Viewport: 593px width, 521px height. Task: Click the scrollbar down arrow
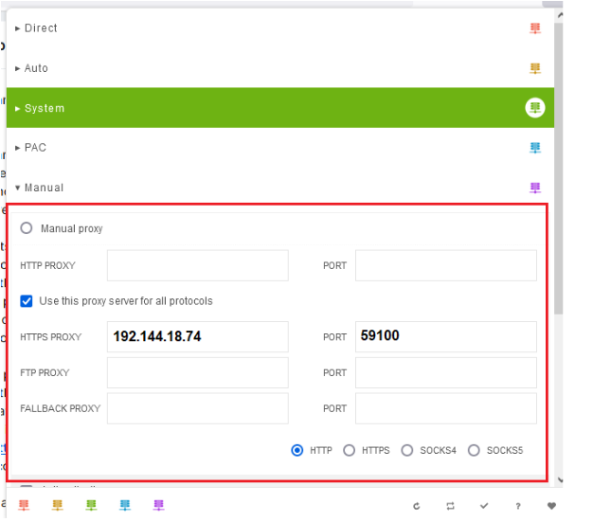tap(560, 480)
